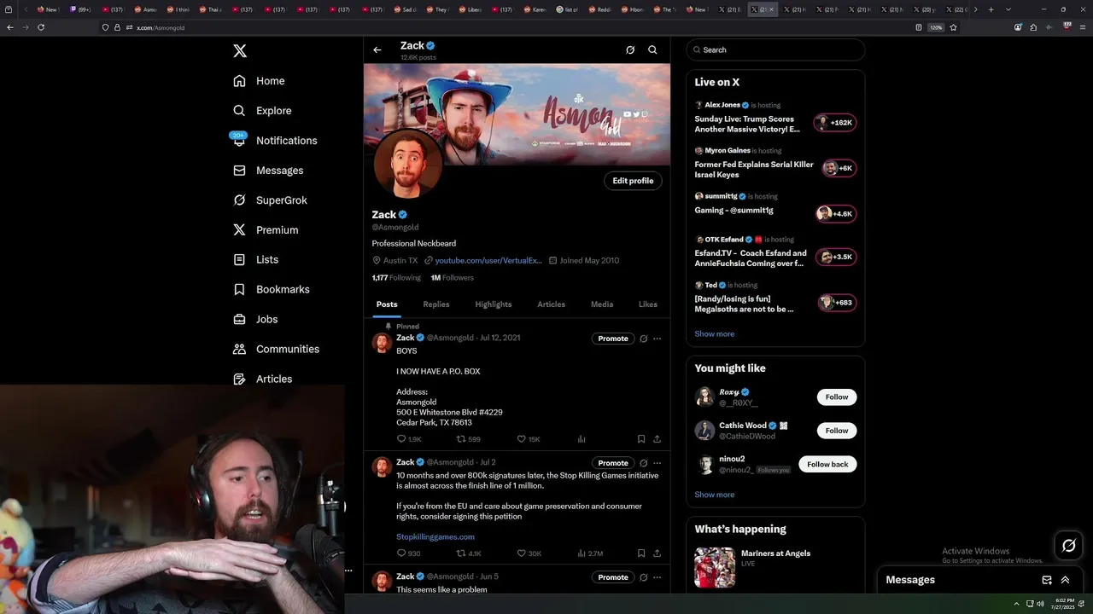Show more You might like suggestions
The width and height of the screenshot is (1093, 614).
tap(714, 495)
